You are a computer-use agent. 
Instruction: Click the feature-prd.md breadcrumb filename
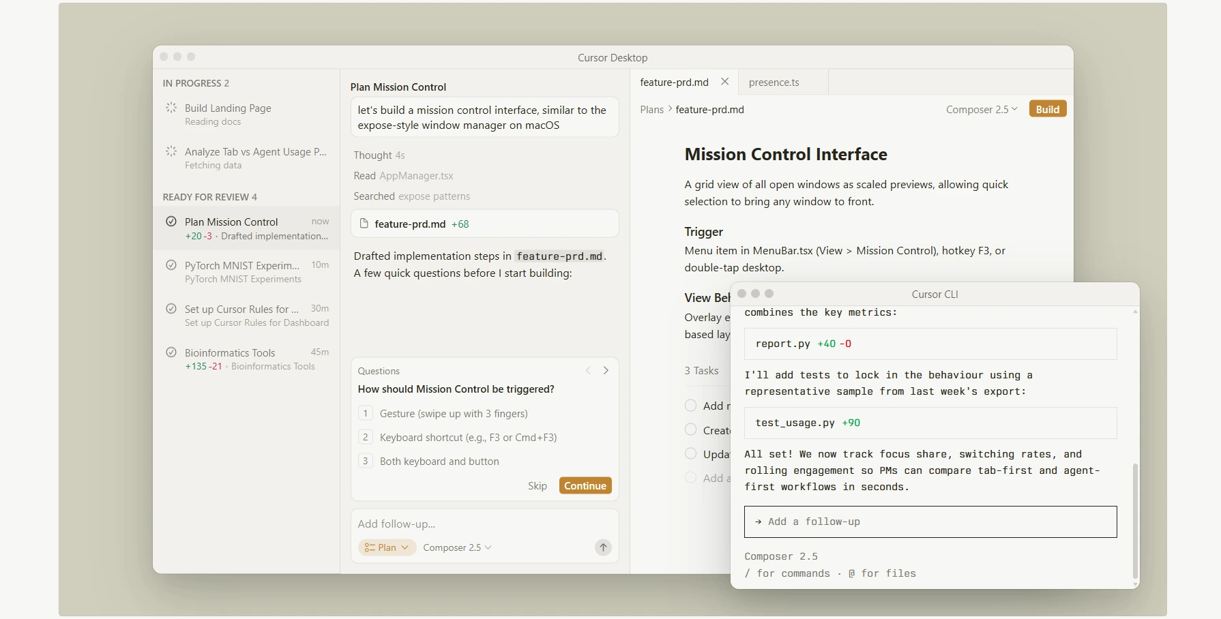coord(709,109)
